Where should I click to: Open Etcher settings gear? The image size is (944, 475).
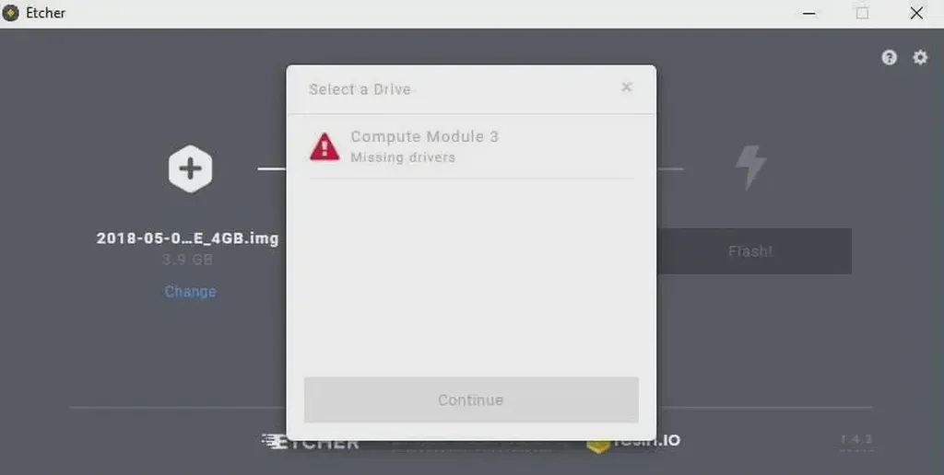coord(920,58)
